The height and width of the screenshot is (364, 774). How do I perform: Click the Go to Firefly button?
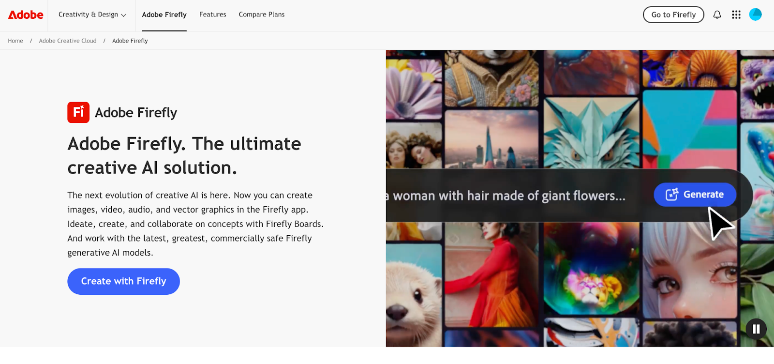pos(673,15)
